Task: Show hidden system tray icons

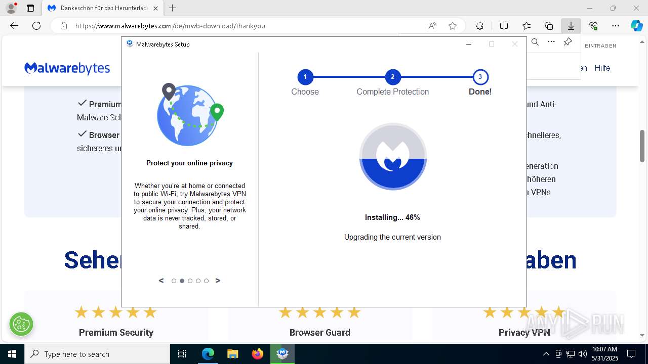Action: coord(546,354)
